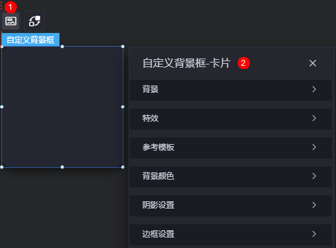Image resolution: width=336 pixels, height=248 pixels.
Task: Click the top-right corner handle
Action: click(x=123, y=47)
